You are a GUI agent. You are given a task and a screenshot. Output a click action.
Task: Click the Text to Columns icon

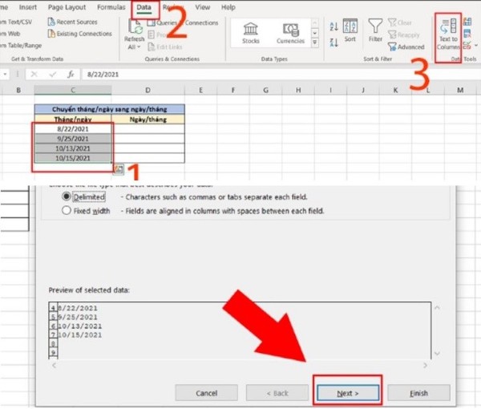(x=448, y=32)
